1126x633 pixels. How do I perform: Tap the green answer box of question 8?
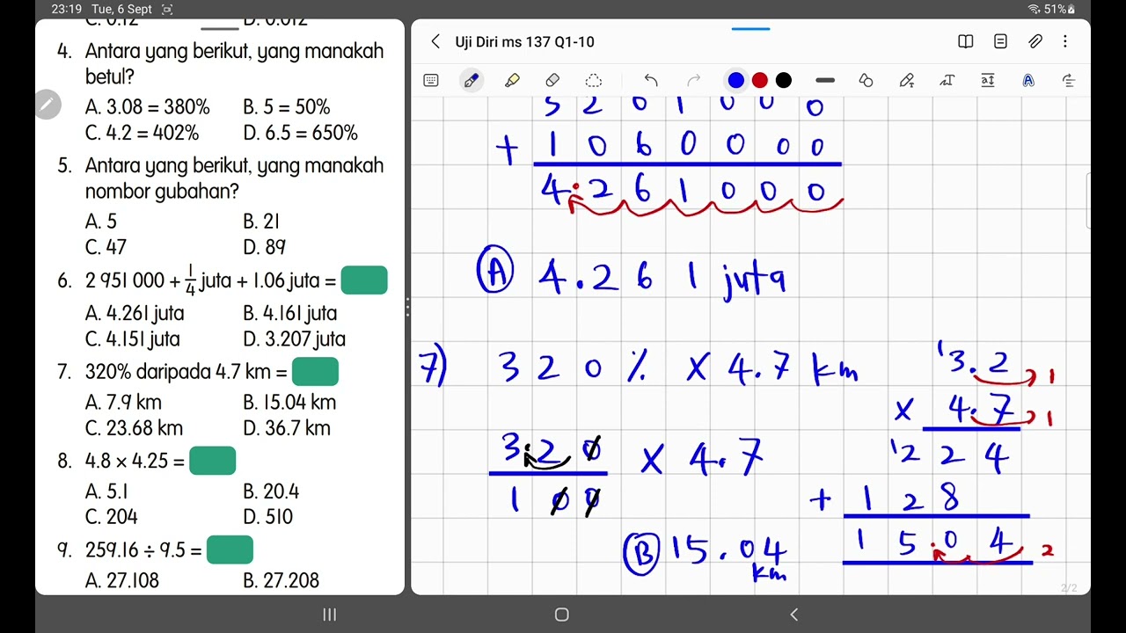point(213,461)
